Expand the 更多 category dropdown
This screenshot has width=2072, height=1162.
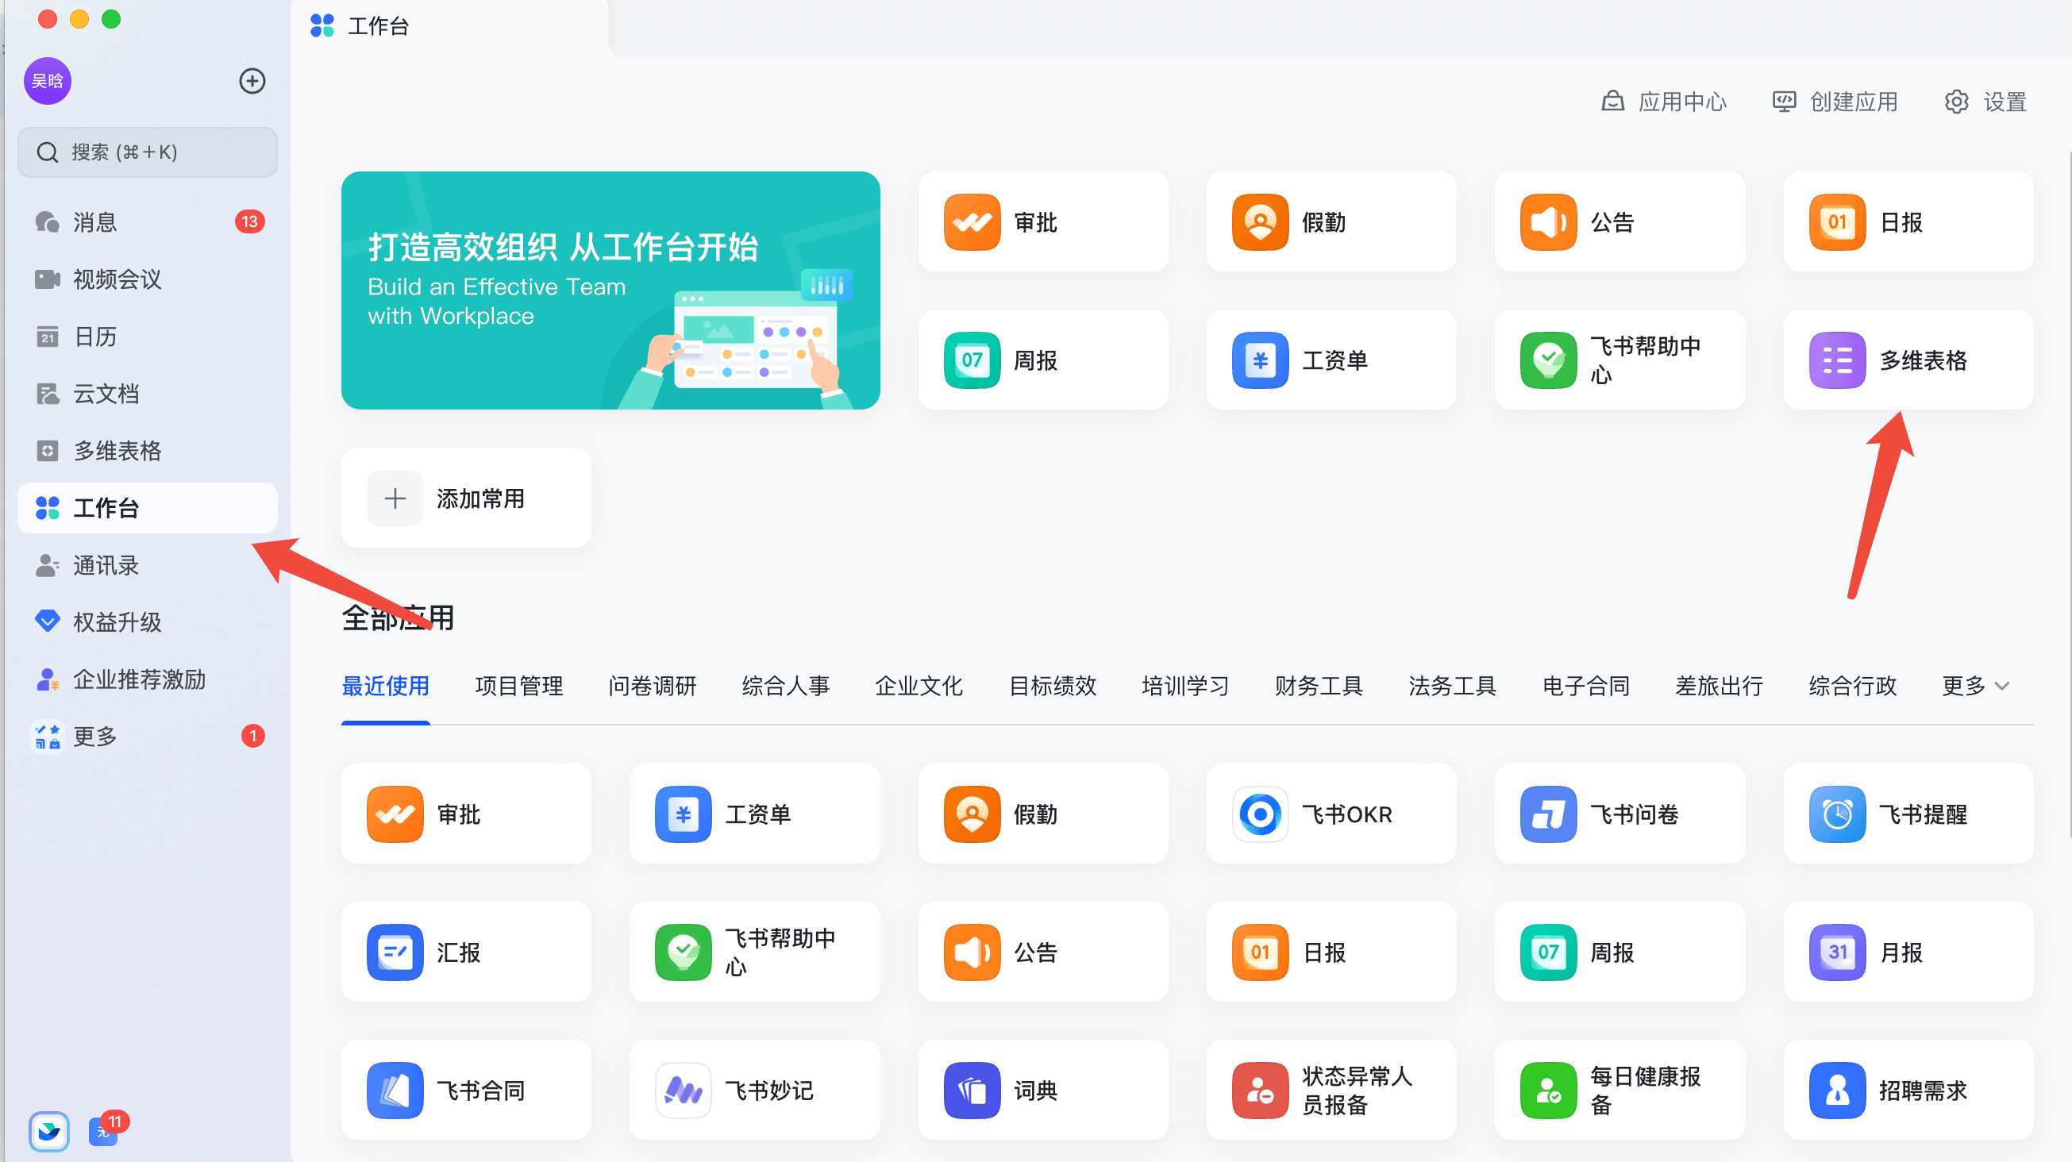coord(1975,686)
